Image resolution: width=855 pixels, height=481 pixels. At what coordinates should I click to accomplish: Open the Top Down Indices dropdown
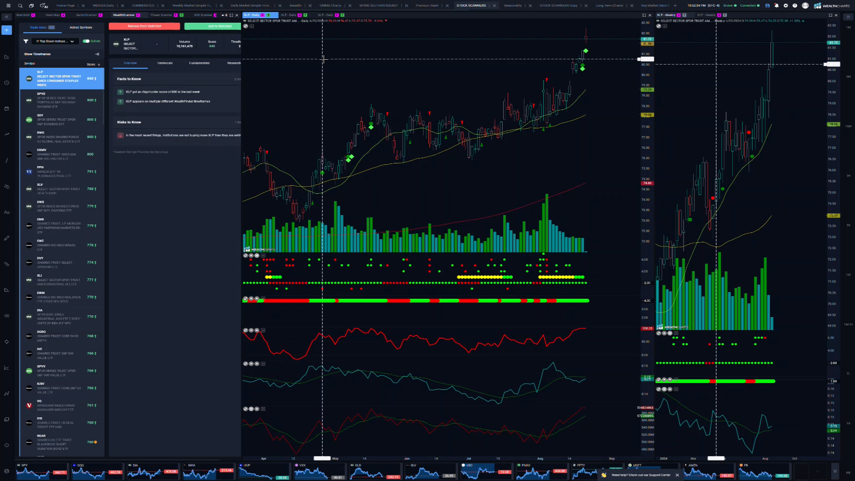click(55, 41)
